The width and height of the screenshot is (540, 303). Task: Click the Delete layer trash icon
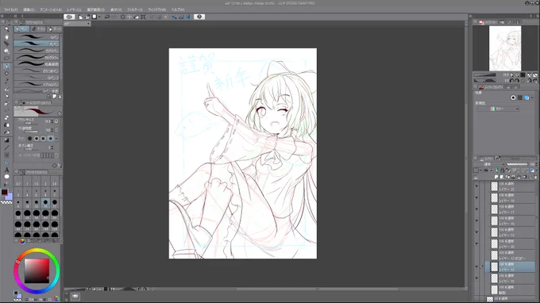click(x=535, y=177)
